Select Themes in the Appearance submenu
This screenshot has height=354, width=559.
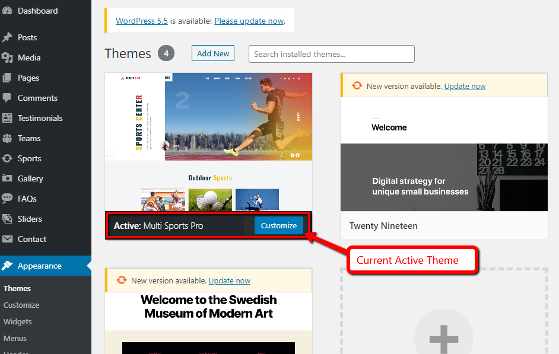click(x=17, y=288)
